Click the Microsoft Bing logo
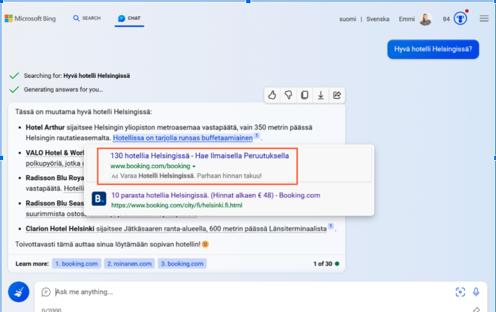Screen dimensions: 496x312 tap(30, 18)
